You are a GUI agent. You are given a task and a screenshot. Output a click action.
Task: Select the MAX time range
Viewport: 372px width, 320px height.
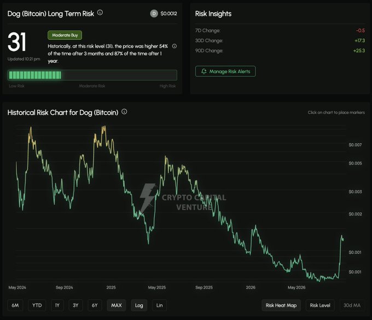click(x=116, y=305)
